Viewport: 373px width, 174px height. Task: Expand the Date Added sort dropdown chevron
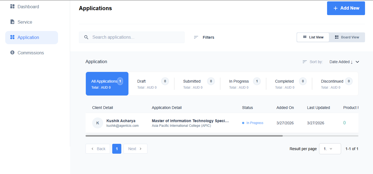click(x=357, y=62)
